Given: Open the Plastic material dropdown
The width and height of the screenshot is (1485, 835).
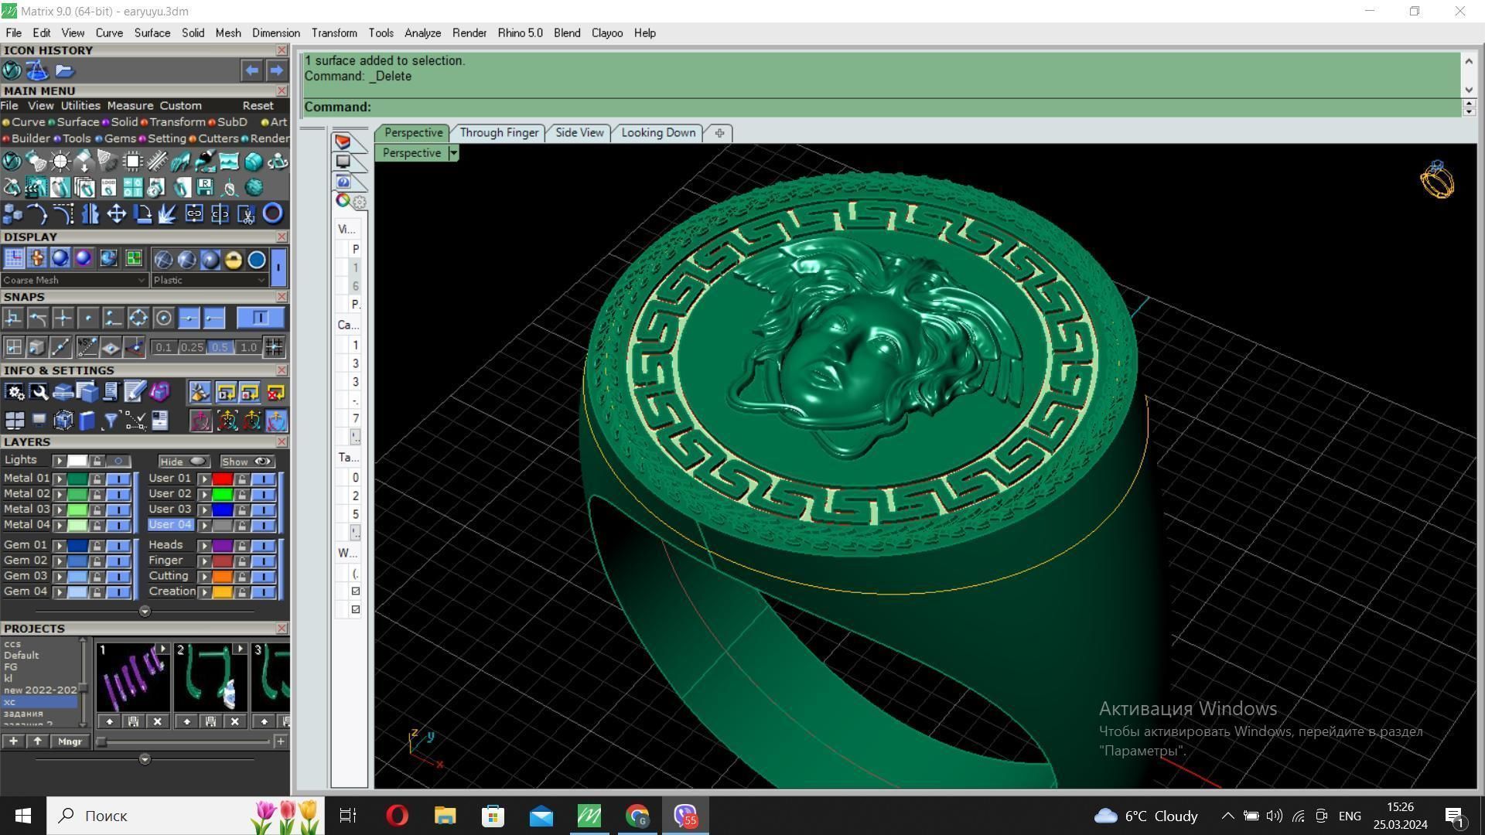Looking at the screenshot, I should (209, 280).
